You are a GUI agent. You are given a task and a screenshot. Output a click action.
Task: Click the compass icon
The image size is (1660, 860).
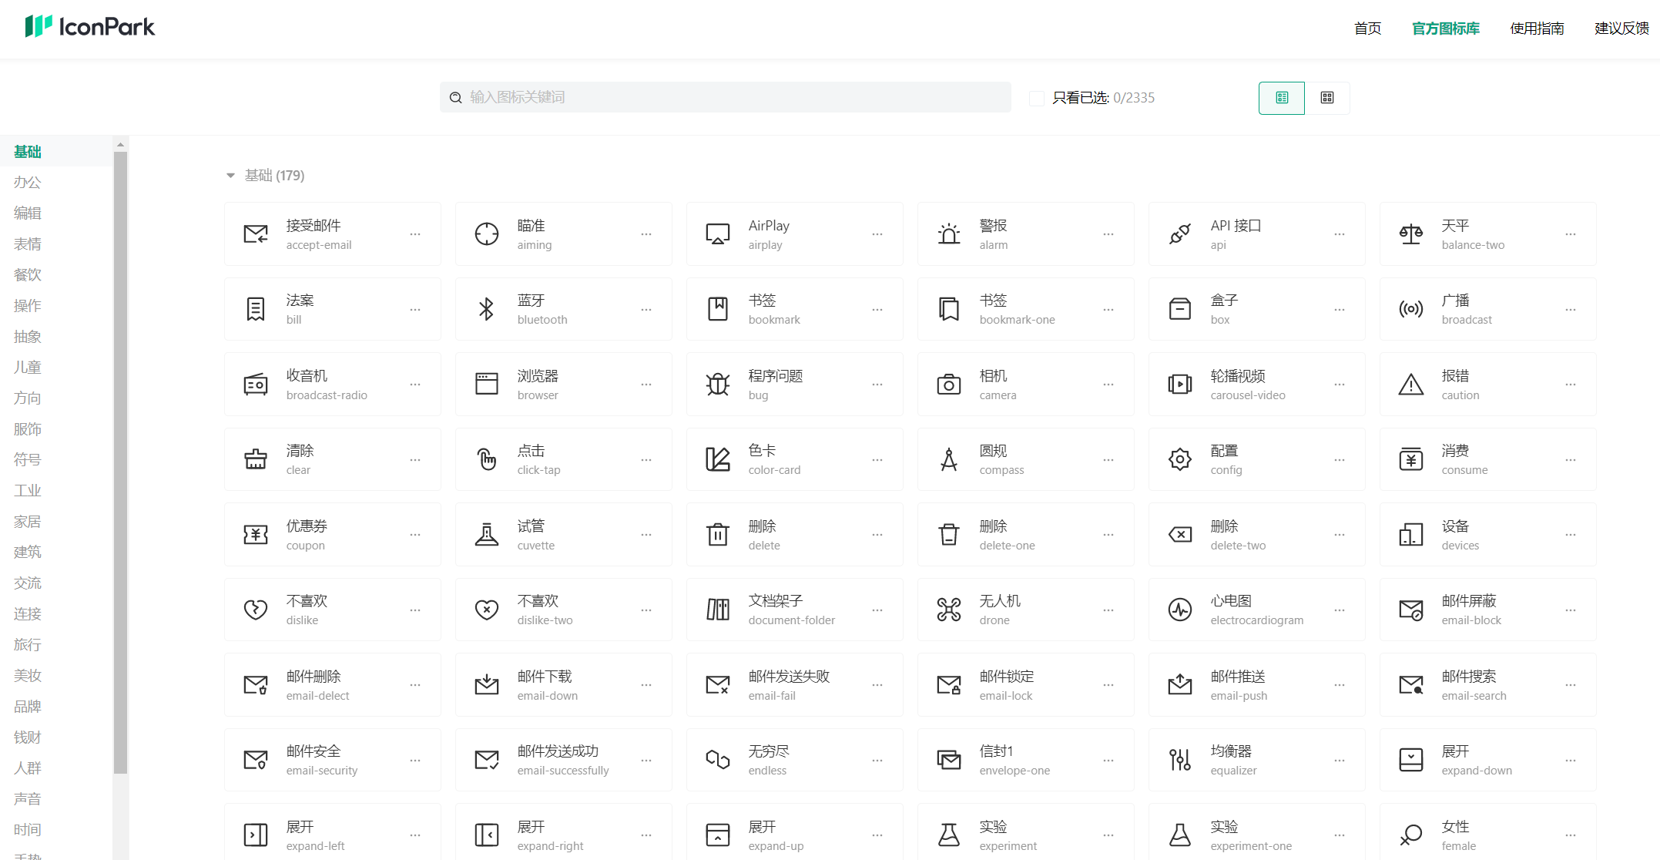click(948, 459)
